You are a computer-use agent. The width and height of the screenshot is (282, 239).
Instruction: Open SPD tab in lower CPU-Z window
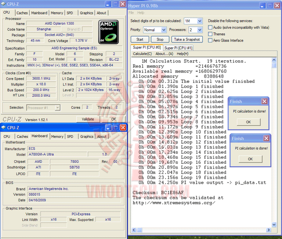coord(70,137)
